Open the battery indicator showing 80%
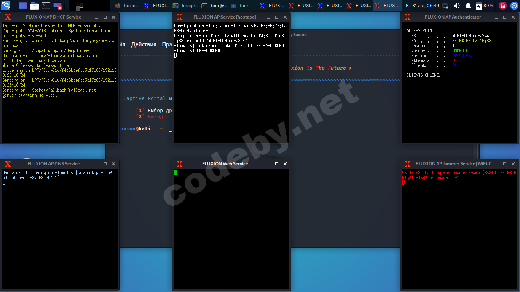 click(485, 6)
